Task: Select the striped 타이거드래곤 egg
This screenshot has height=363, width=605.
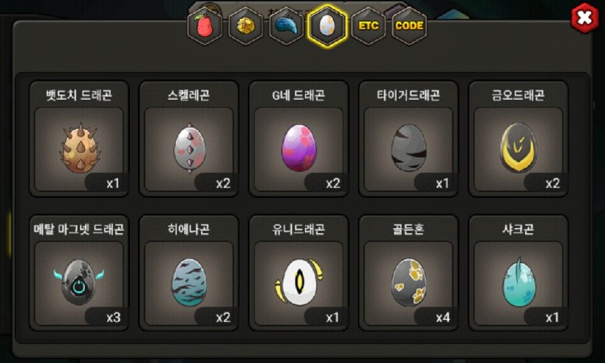Action: pos(409,149)
